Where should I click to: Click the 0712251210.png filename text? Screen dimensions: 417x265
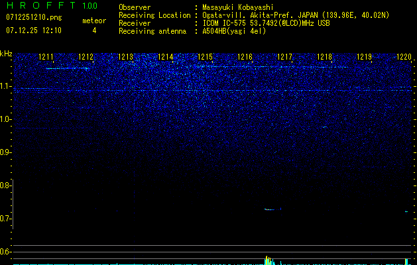coord(34,18)
